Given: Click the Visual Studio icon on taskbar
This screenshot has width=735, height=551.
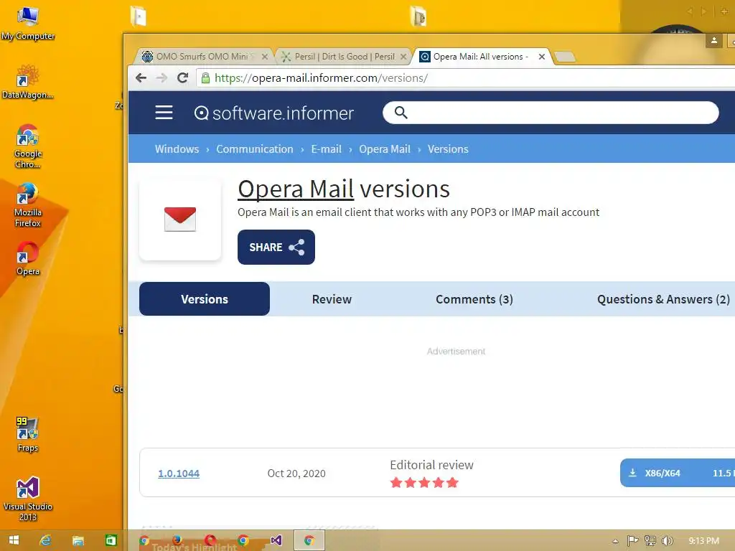Looking at the screenshot, I should pyautogui.click(x=276, y=540).
